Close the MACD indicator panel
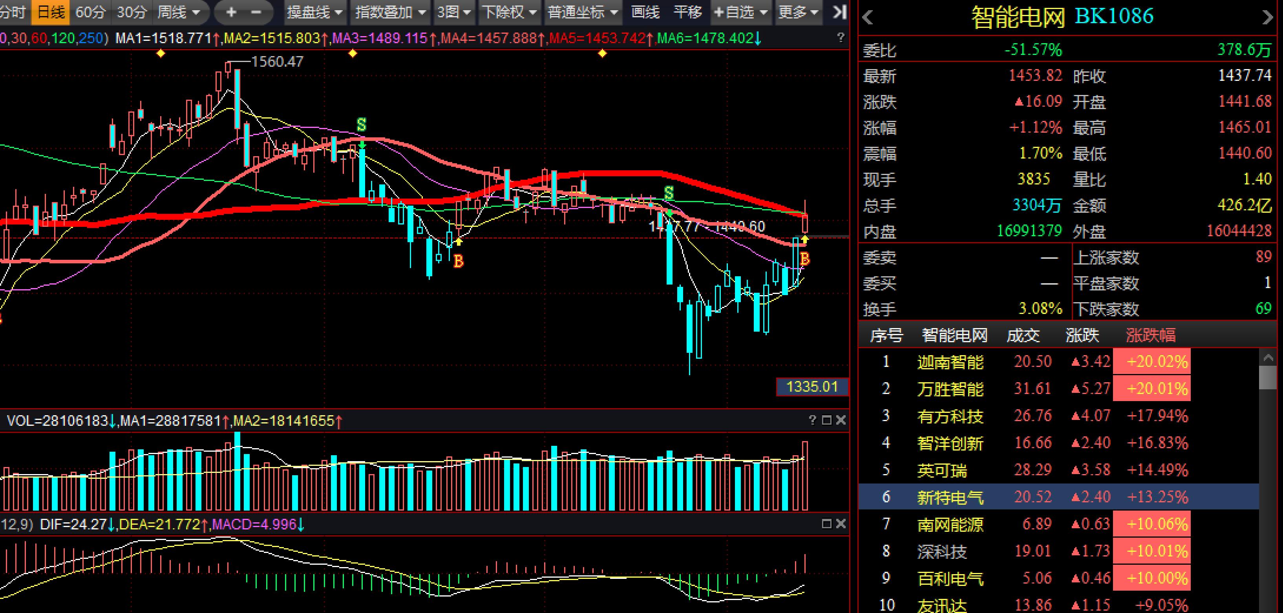This screenshot has height=613, width=1283. click(x=841, y=524)
